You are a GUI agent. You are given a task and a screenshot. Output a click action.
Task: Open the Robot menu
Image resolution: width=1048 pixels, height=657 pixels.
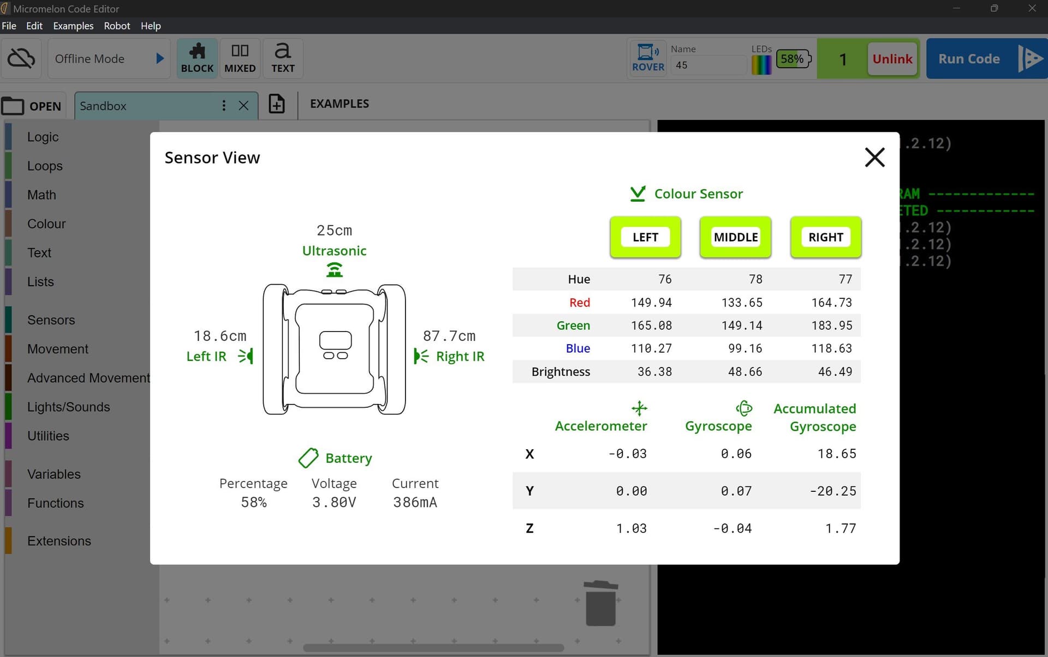117,26
